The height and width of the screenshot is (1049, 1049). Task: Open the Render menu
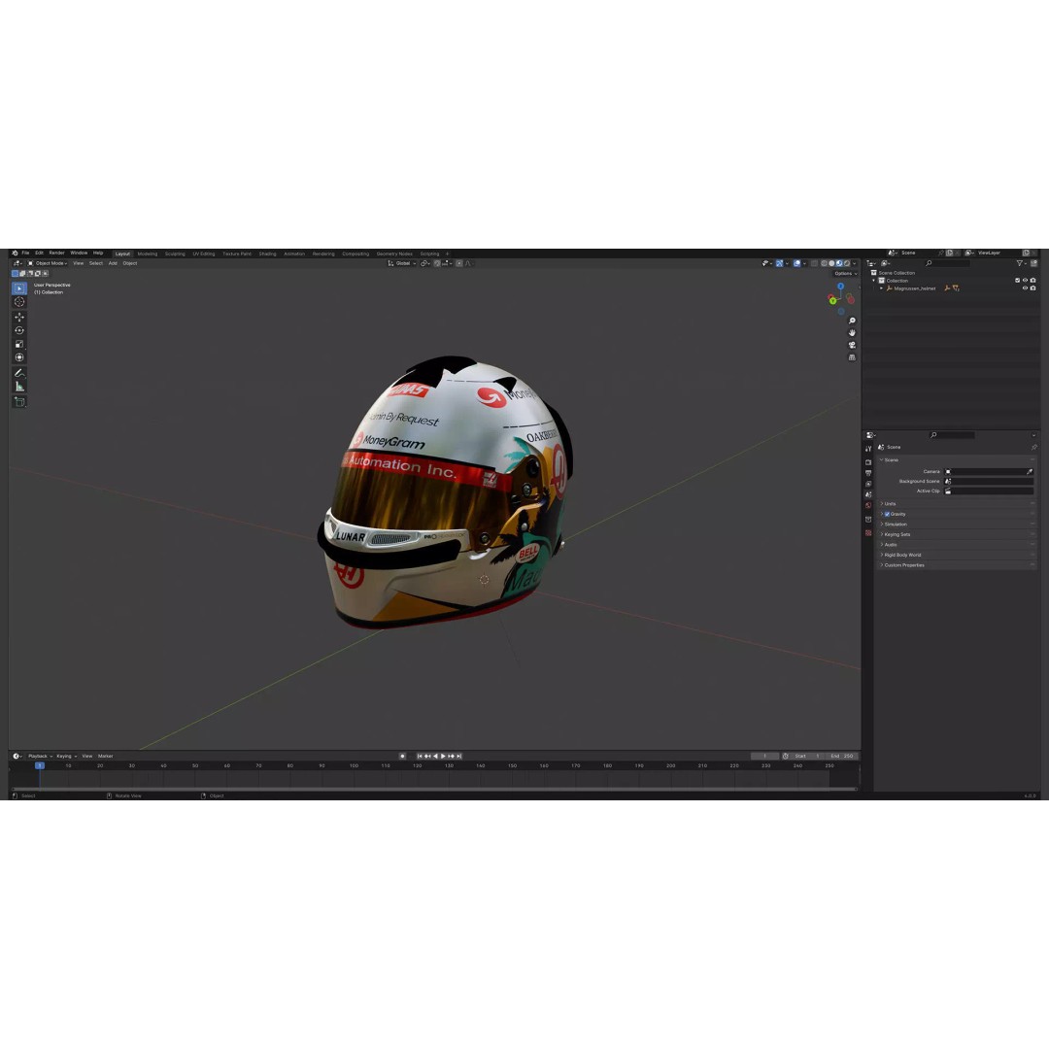56,254
